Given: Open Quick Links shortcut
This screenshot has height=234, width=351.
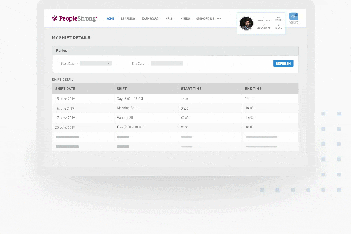Looking at the screenshot, I should (x=264, y=26).
